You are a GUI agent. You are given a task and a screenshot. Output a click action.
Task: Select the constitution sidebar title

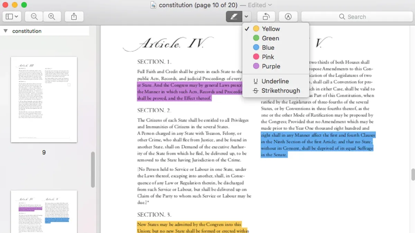click(27, 31)
